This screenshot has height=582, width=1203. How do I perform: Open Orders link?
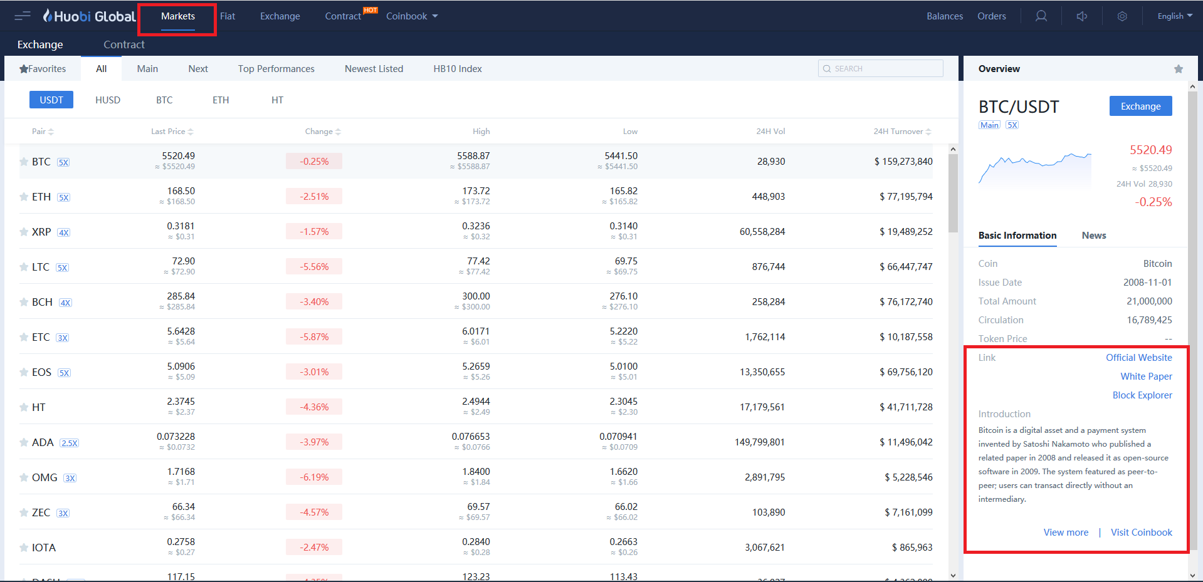992,16
